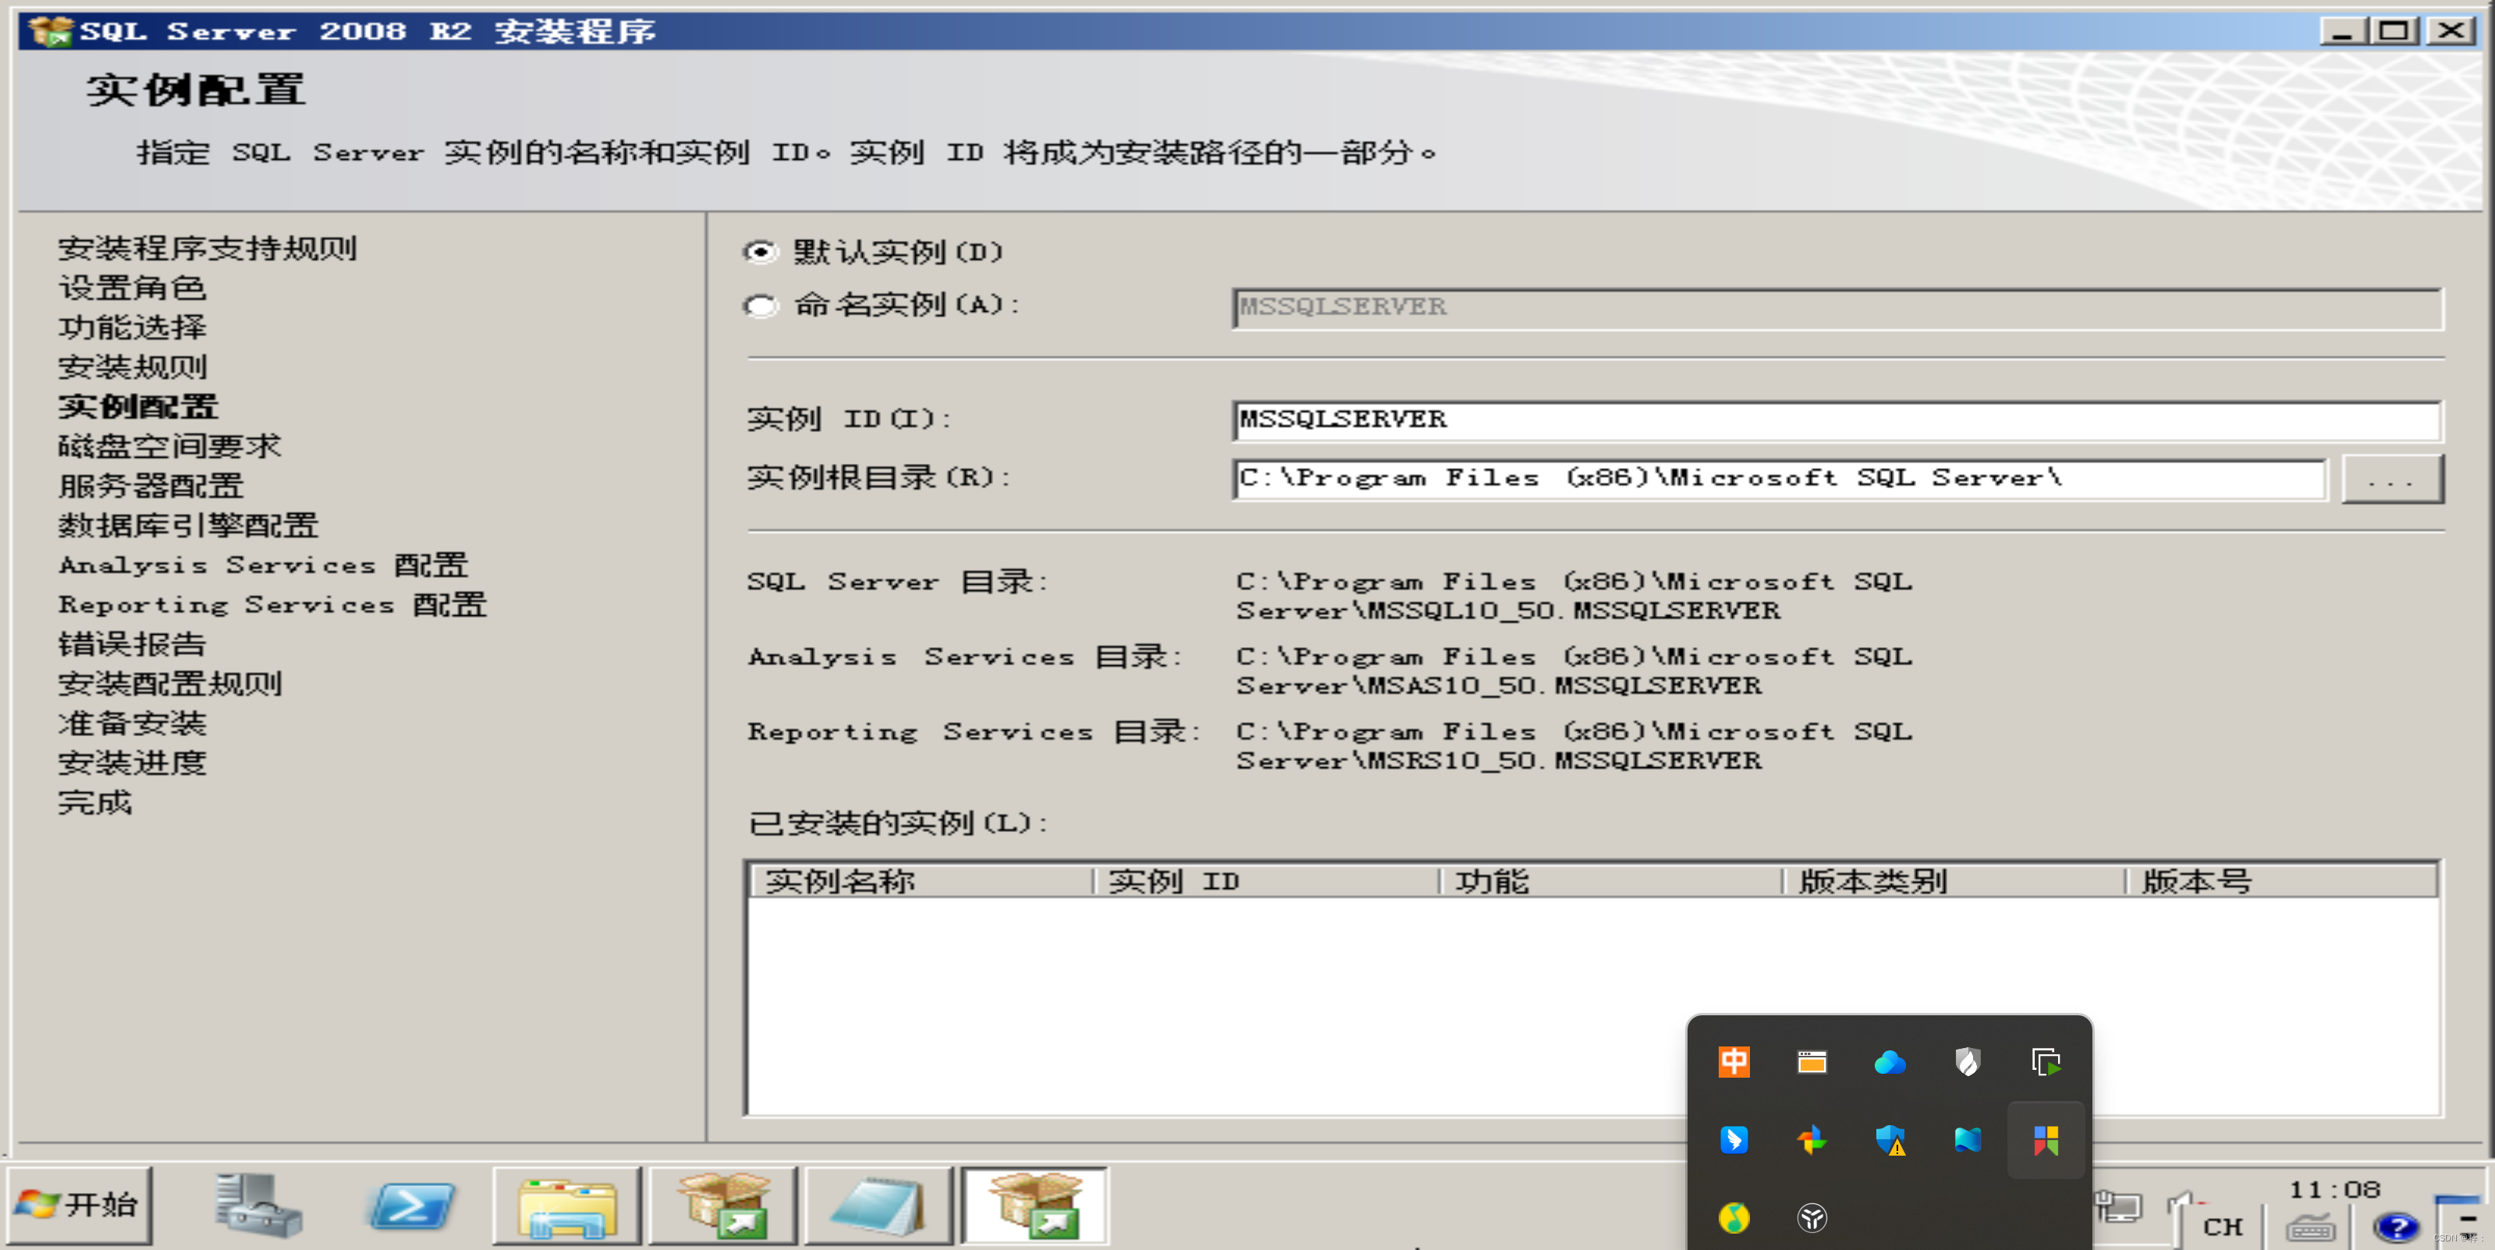Open the blue cloud tray icon
2495x1250 pixels.
(1890, 1062)
